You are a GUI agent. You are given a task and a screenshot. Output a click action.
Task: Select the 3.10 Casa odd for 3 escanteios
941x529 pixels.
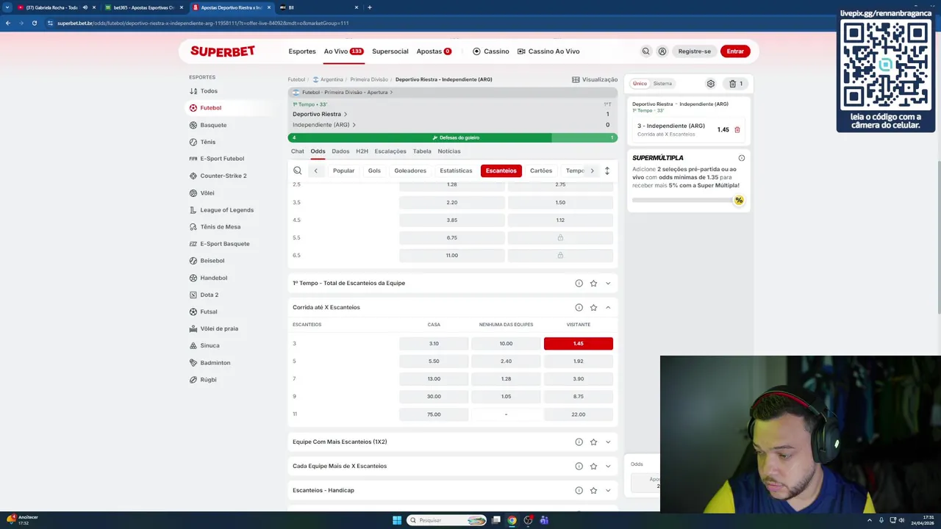click(x=434, y=344)
